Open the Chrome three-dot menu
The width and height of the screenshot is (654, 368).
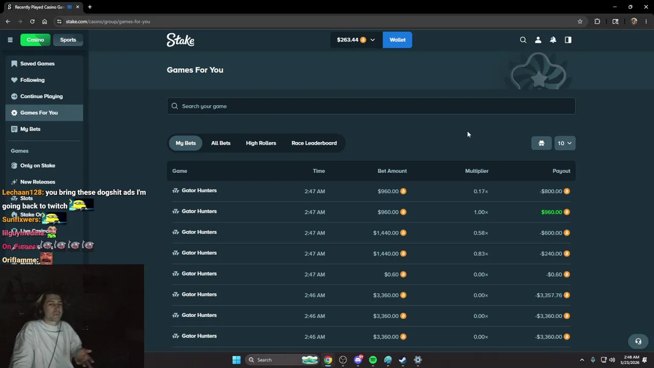pyautogui.click(x=646, y=21)
